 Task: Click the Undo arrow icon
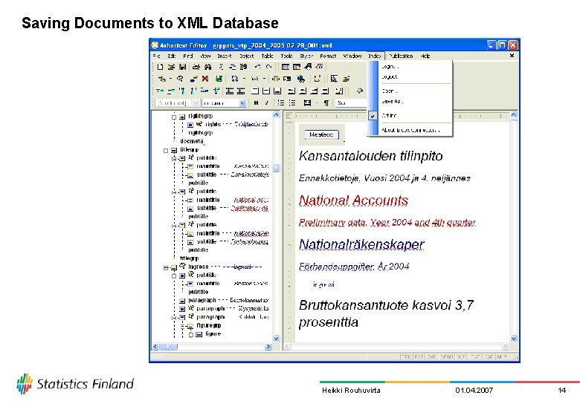[258, 67]
